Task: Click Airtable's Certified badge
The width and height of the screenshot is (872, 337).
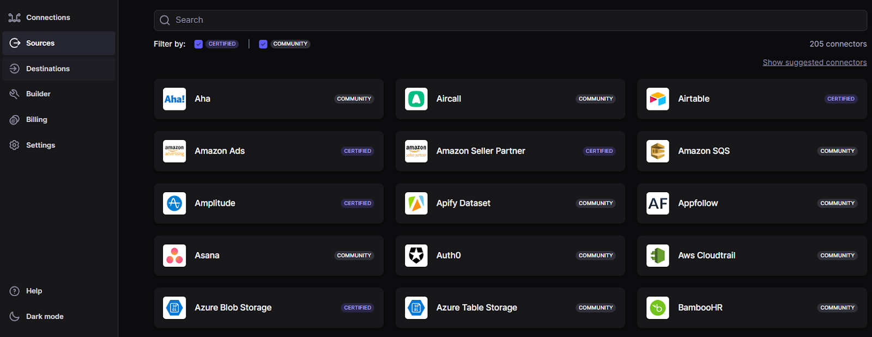Action: pyautogui.click(x=841, y=99)
